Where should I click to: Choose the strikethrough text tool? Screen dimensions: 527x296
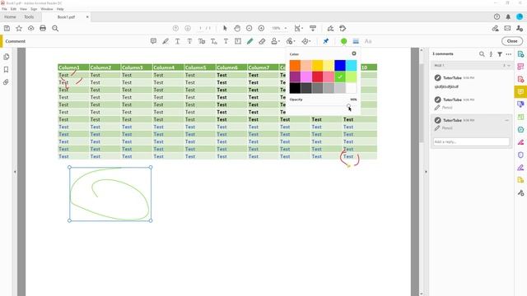[x=189, y=41]
